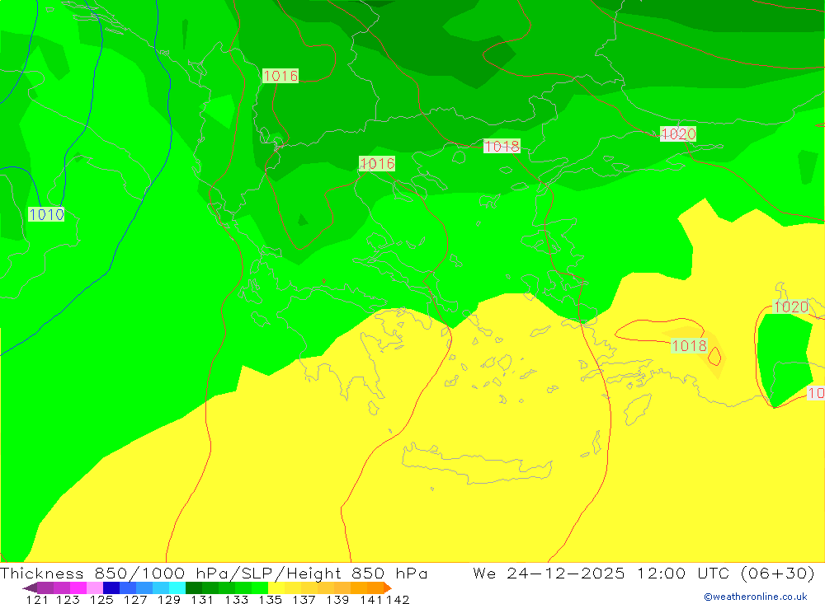The height and width of the screenshot is (604, 825).
Task: Click the blue 1010 isobar label
Action: tap(46, 214)
